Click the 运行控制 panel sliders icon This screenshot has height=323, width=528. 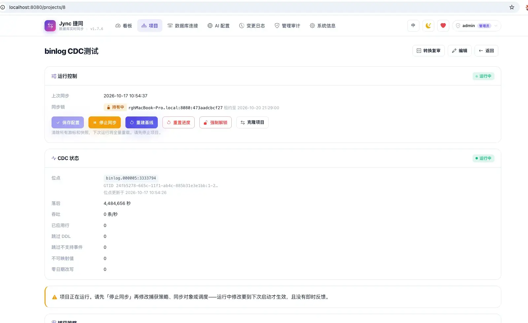[x=54, y=76]
